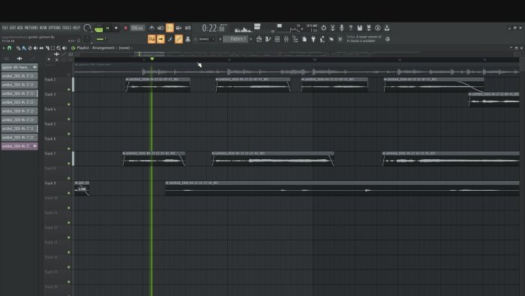Click the render as audio icon
525x296 pixels.
[369, 28]
